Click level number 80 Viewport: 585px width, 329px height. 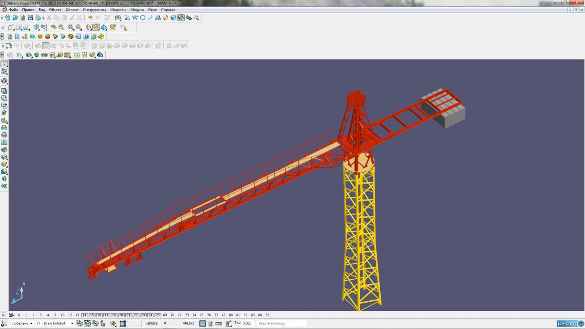231,315
